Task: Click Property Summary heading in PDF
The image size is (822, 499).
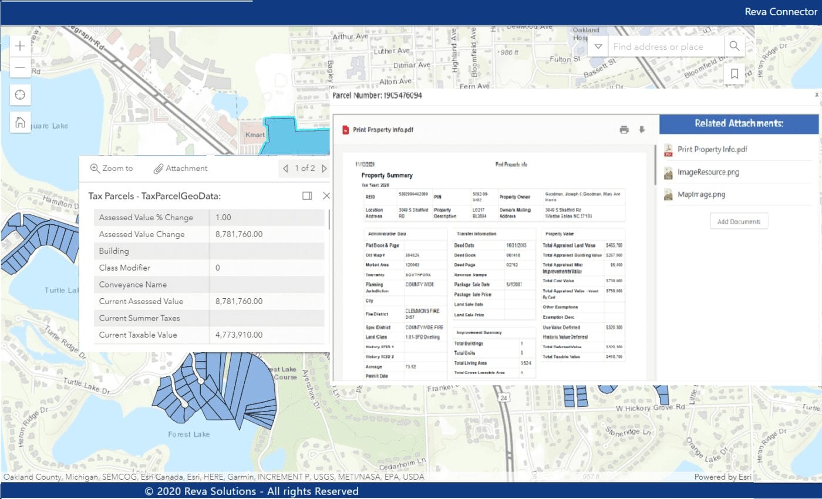Action: point(387,176)
